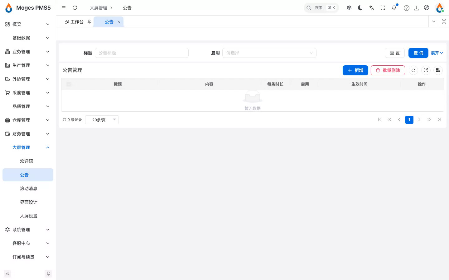Open notifications bell icon
The width and height of the screenshot is (449, 280).
394,8
